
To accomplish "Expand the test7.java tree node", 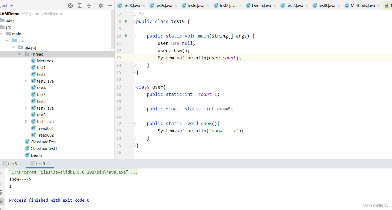I will 26,108.
